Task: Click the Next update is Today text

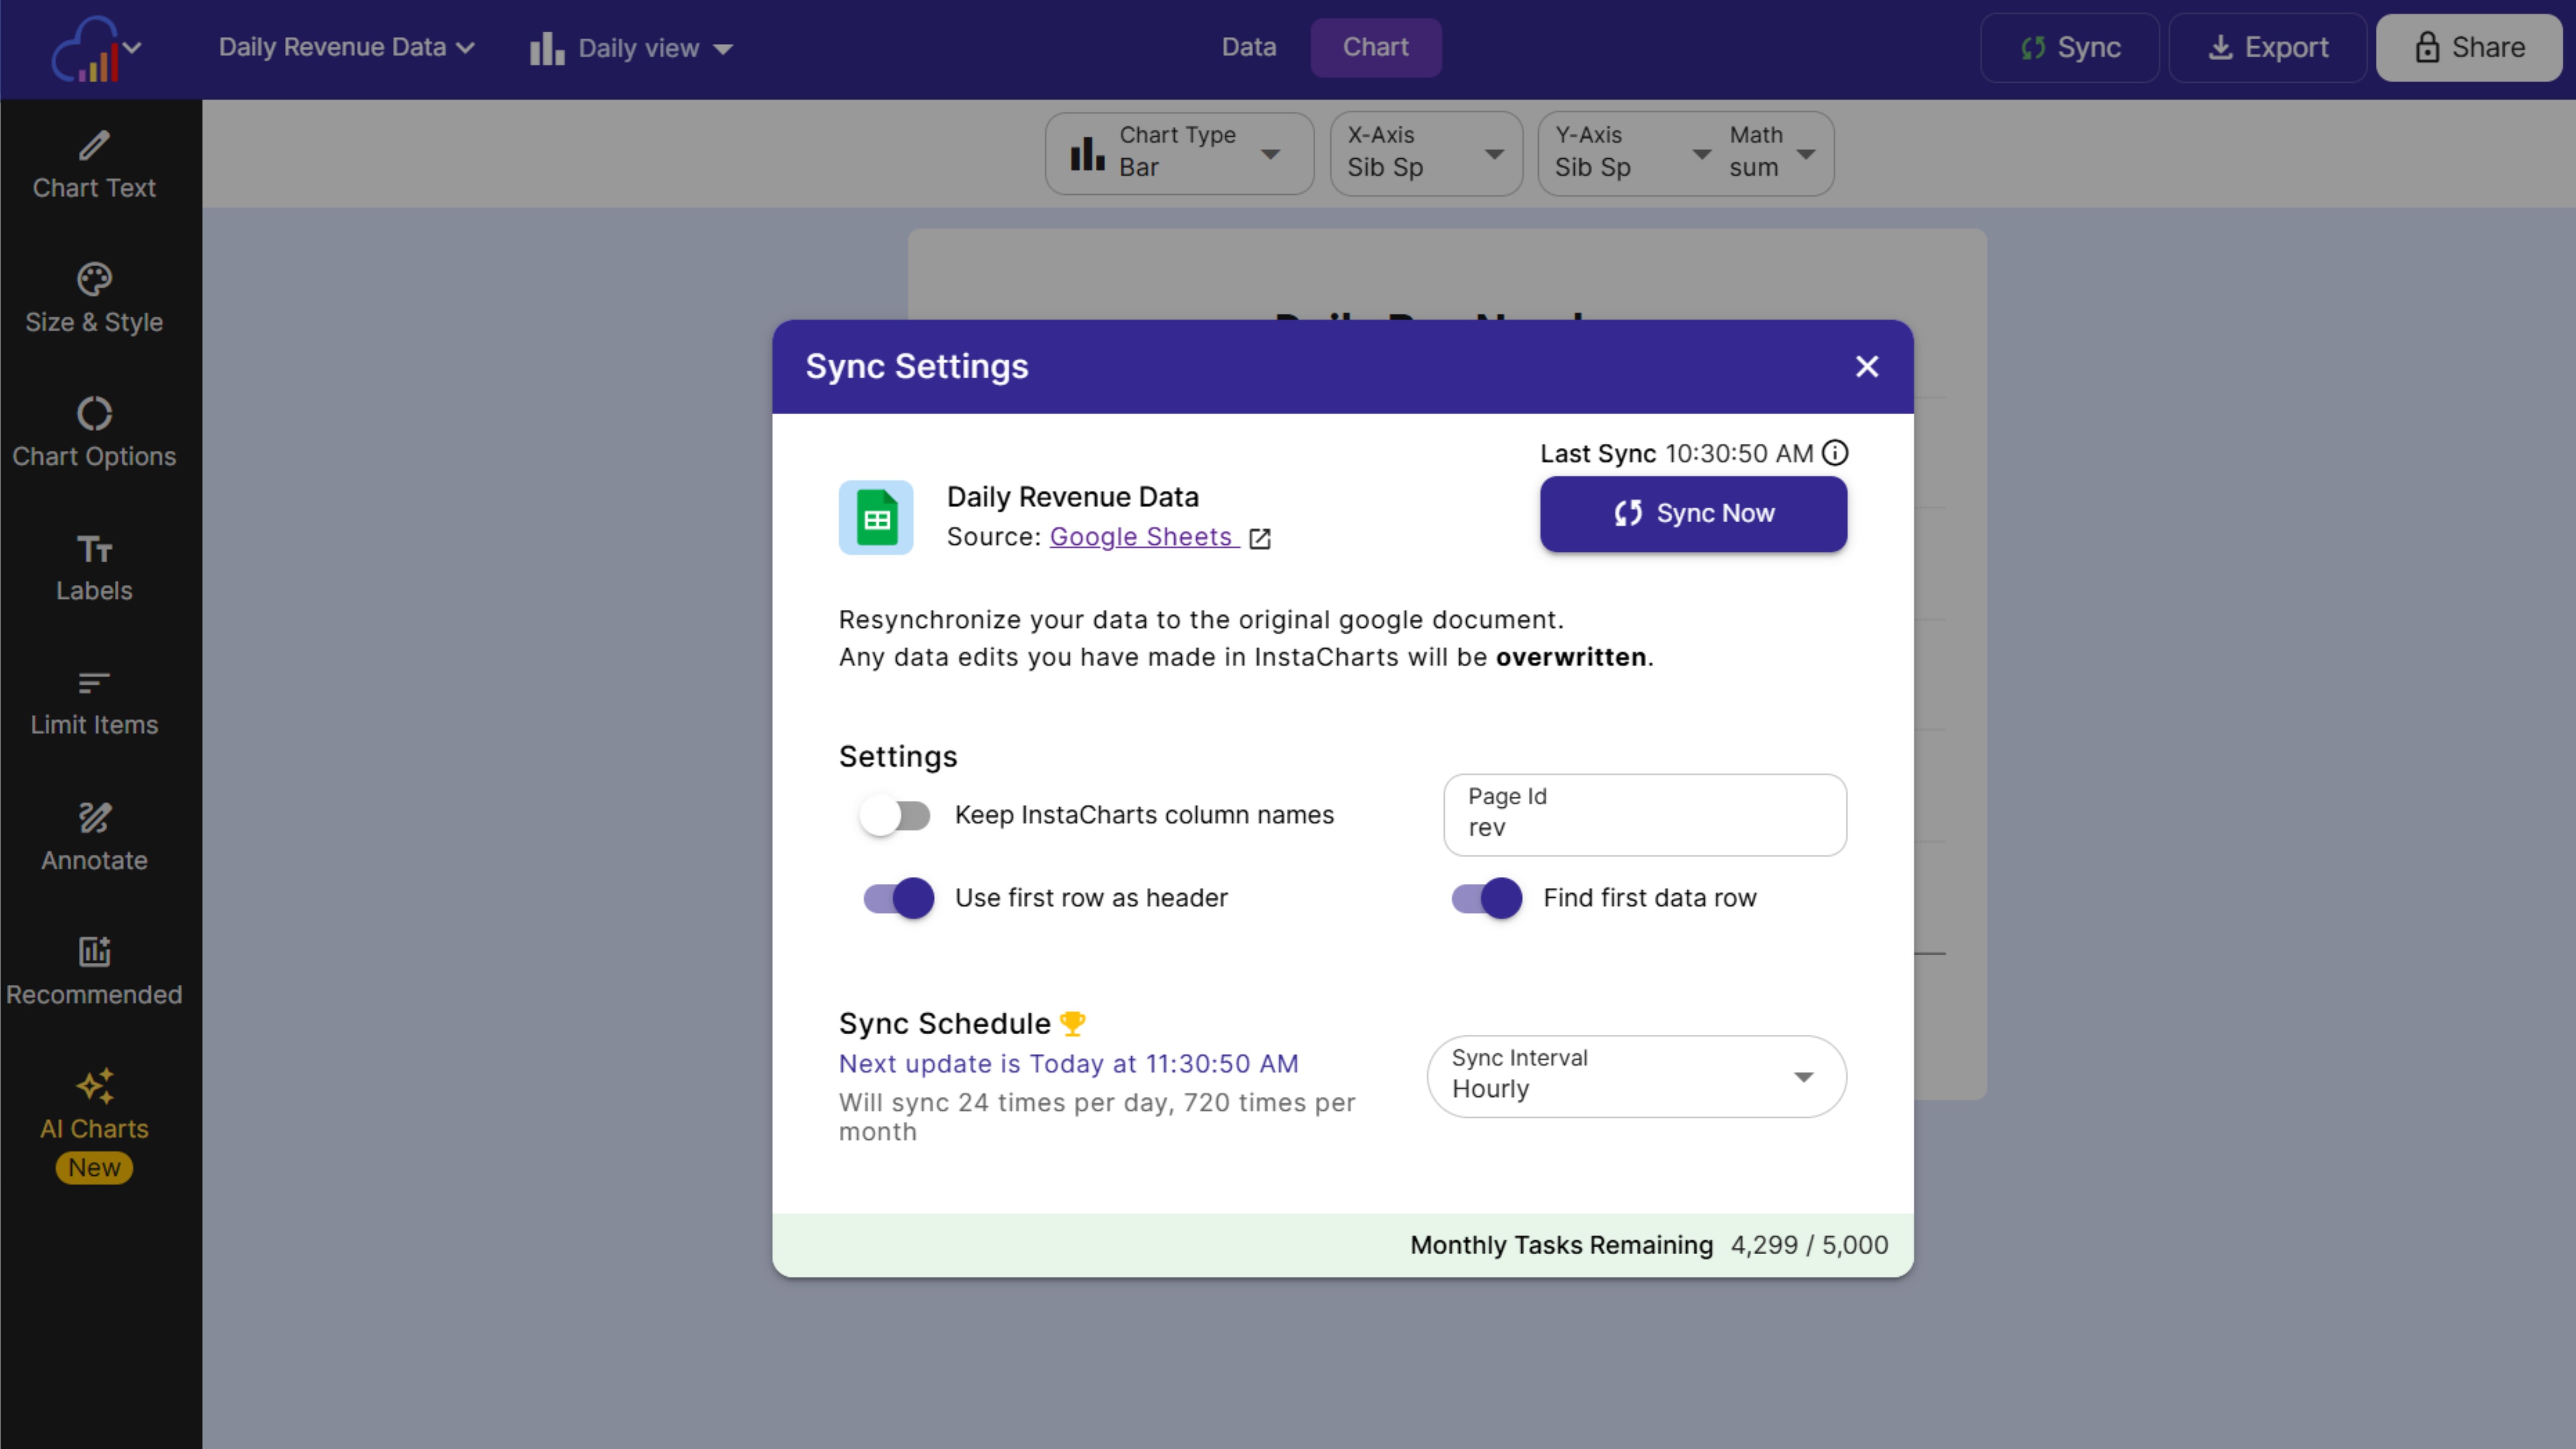Action: point(1068,1063)
